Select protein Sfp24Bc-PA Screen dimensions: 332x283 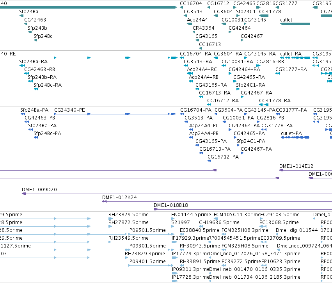(x=47, y=133)
